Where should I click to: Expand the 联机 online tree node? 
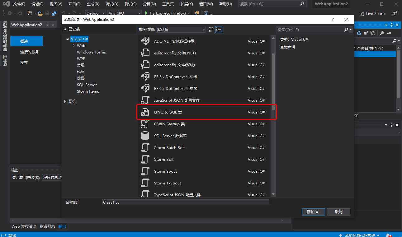coord(65,101)
